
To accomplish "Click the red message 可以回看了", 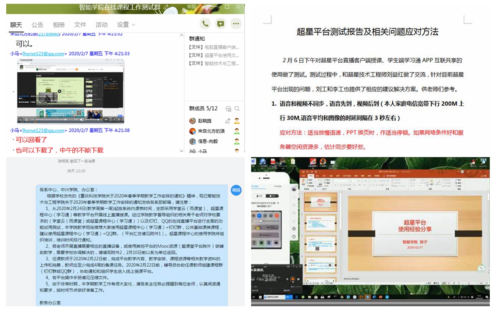I will coord(31,140).
